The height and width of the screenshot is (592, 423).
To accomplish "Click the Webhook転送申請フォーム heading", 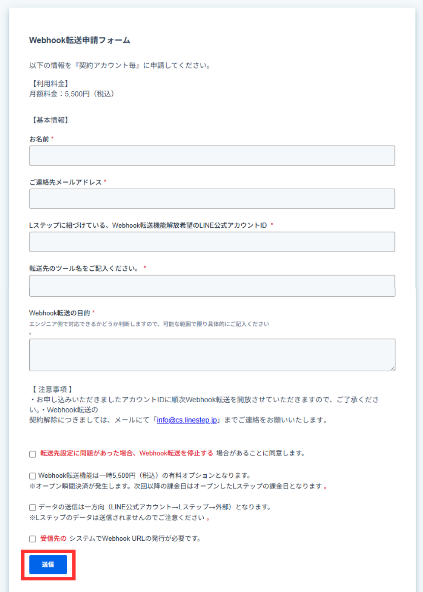I will click(79, 40).
